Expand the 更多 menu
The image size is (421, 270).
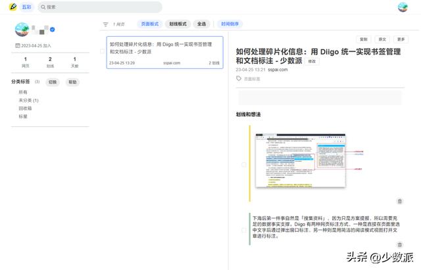coord(401,39)
